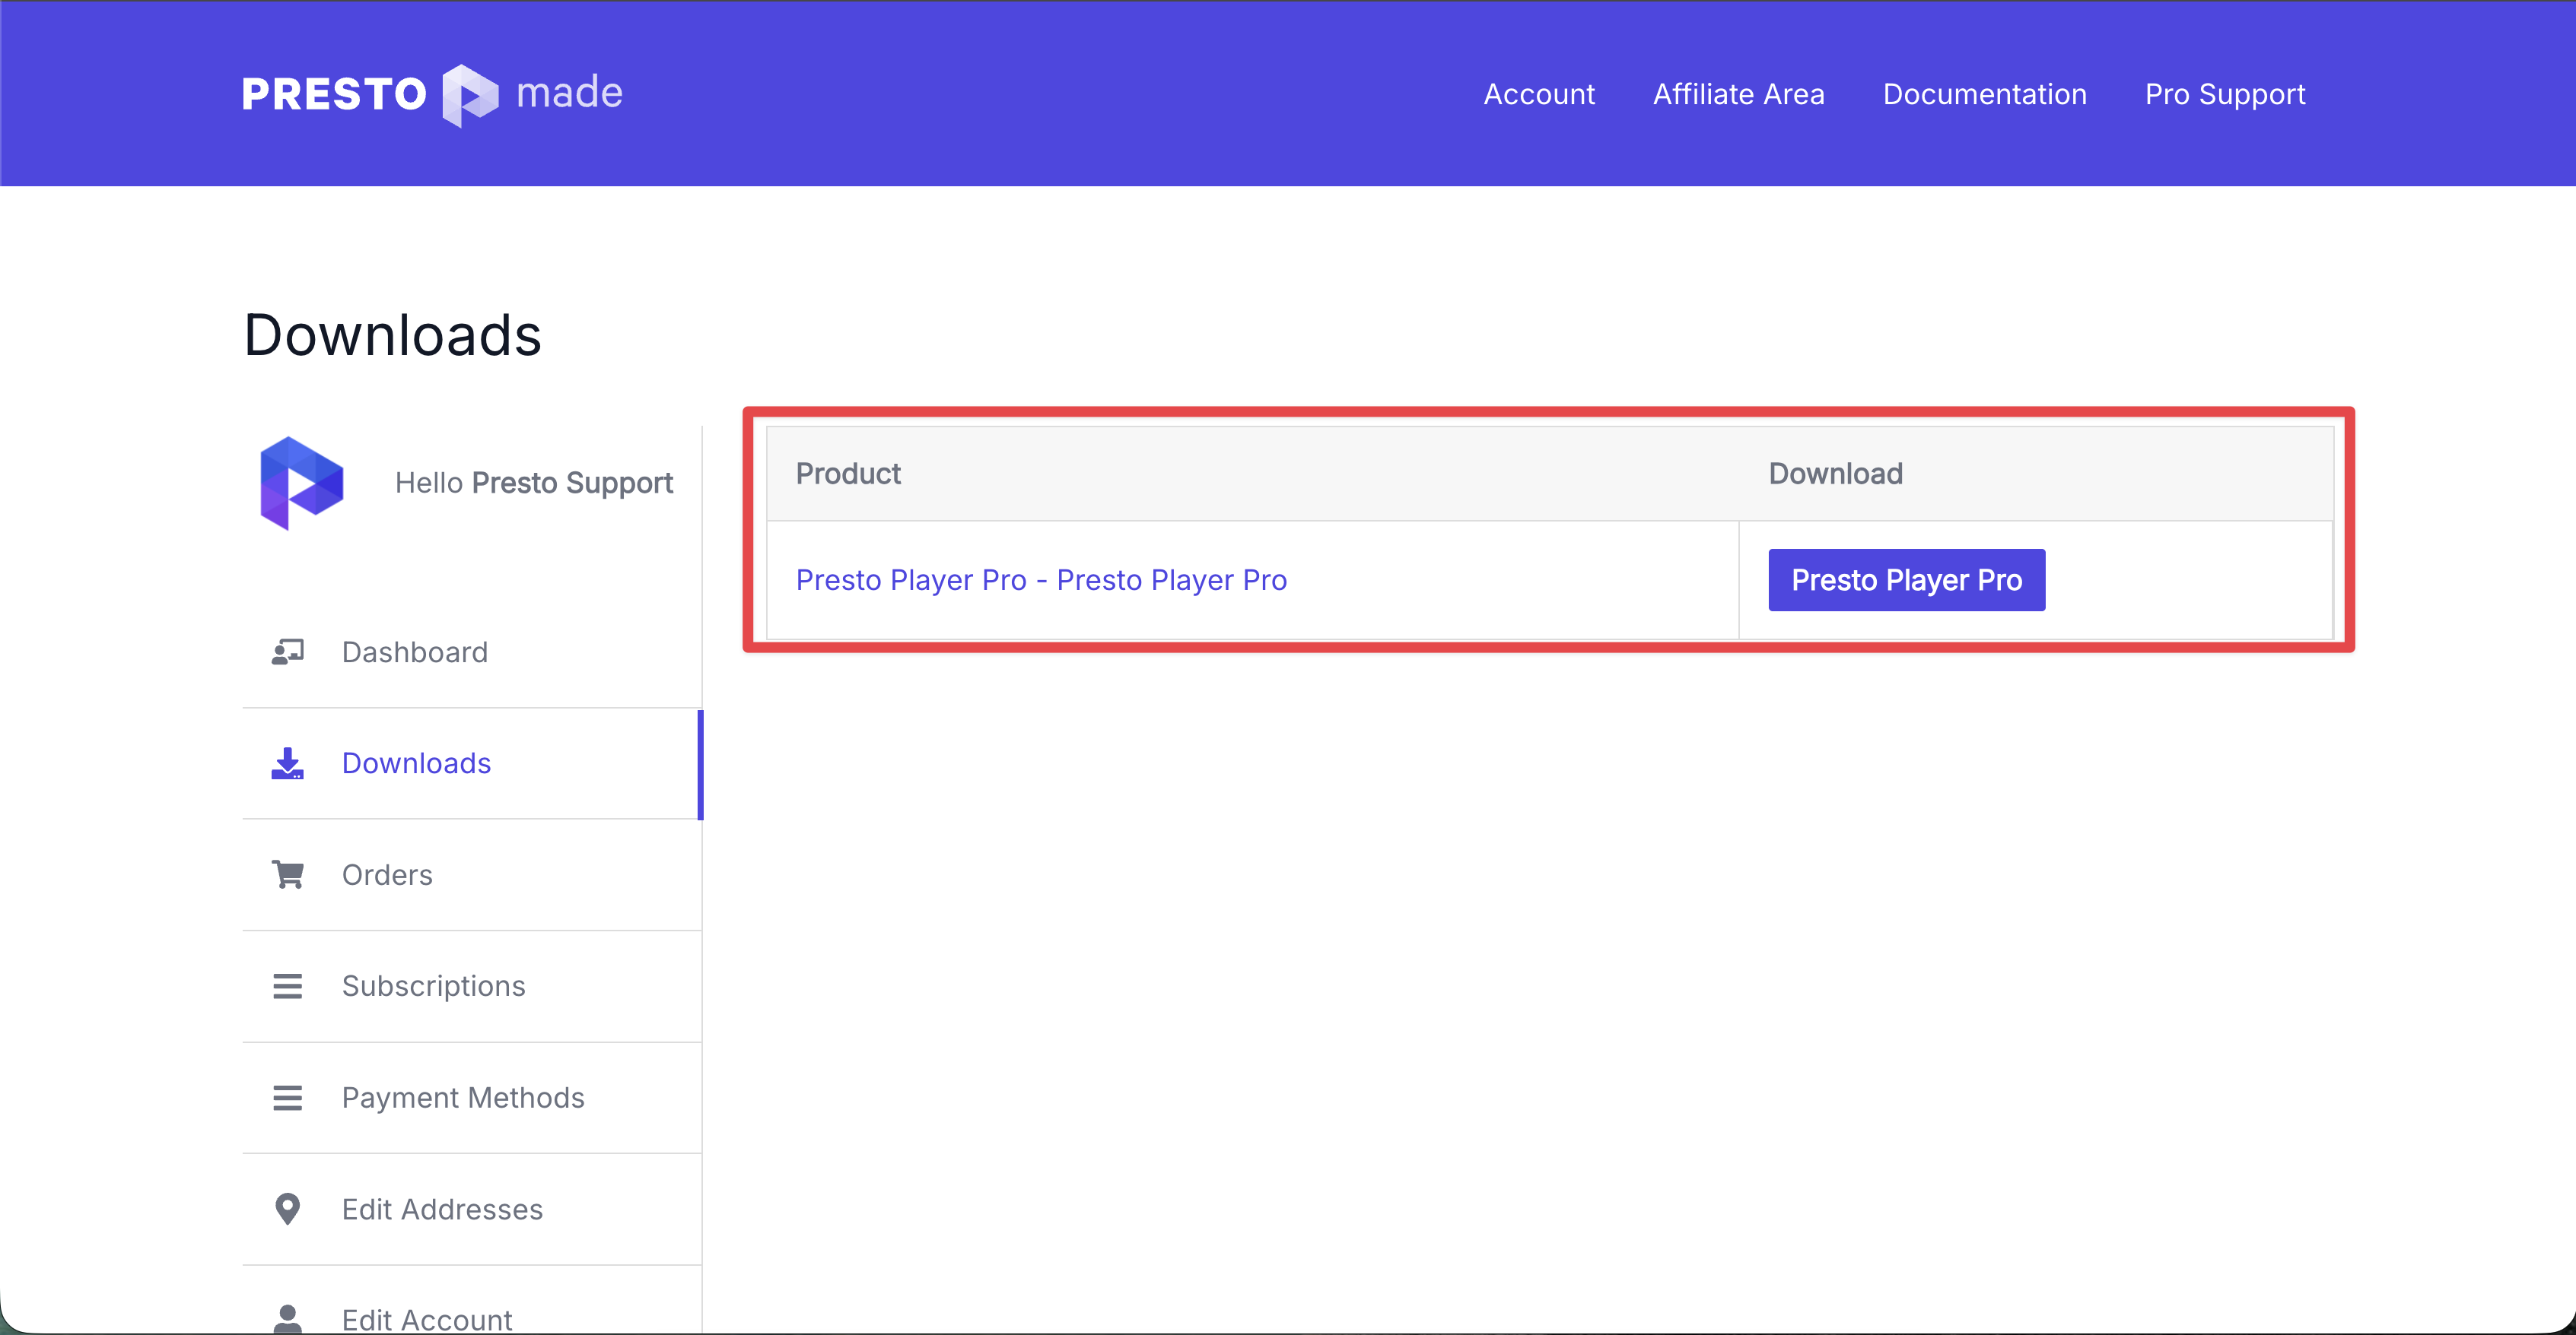The width and height of the screenshot is (2576, 1335).
Task: Click the Subscriptions list icon
Action: (x=288, y=985)
